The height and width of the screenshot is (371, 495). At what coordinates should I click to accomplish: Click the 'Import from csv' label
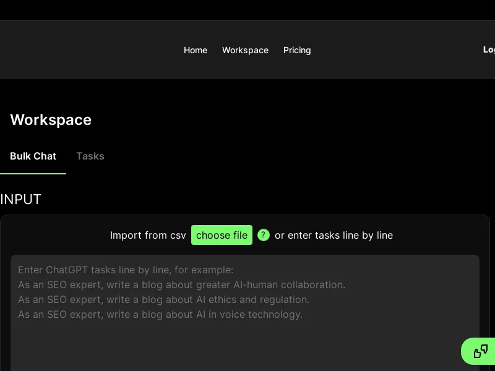pyautogui.click(x=148, y=236)
